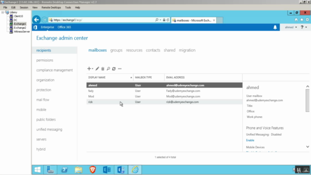The width and height of the screenshot is (311, 175).
Task: Open the more options ellipsis icon
Action: point(120,69)
